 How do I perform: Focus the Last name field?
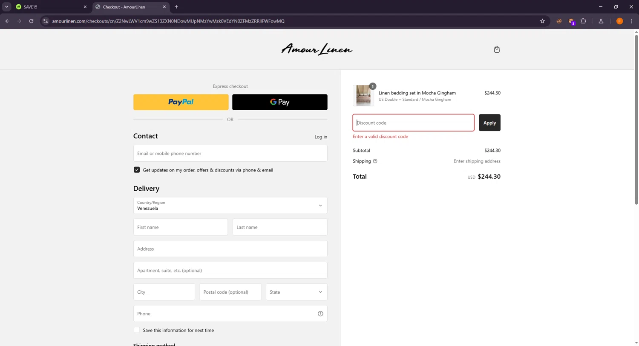(x=280, y=227)
